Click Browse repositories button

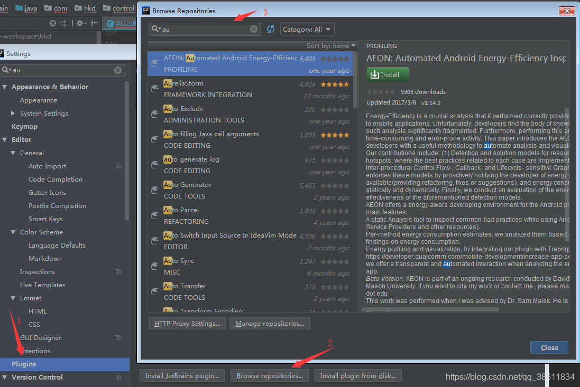pyautogui.click(x=270, y=376)
